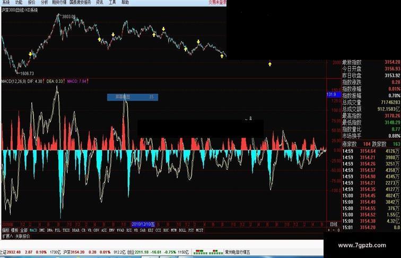Screen dimensions: 401x258
Task: Switch to the SAR indicator tab
Action: tap(143, 230)
